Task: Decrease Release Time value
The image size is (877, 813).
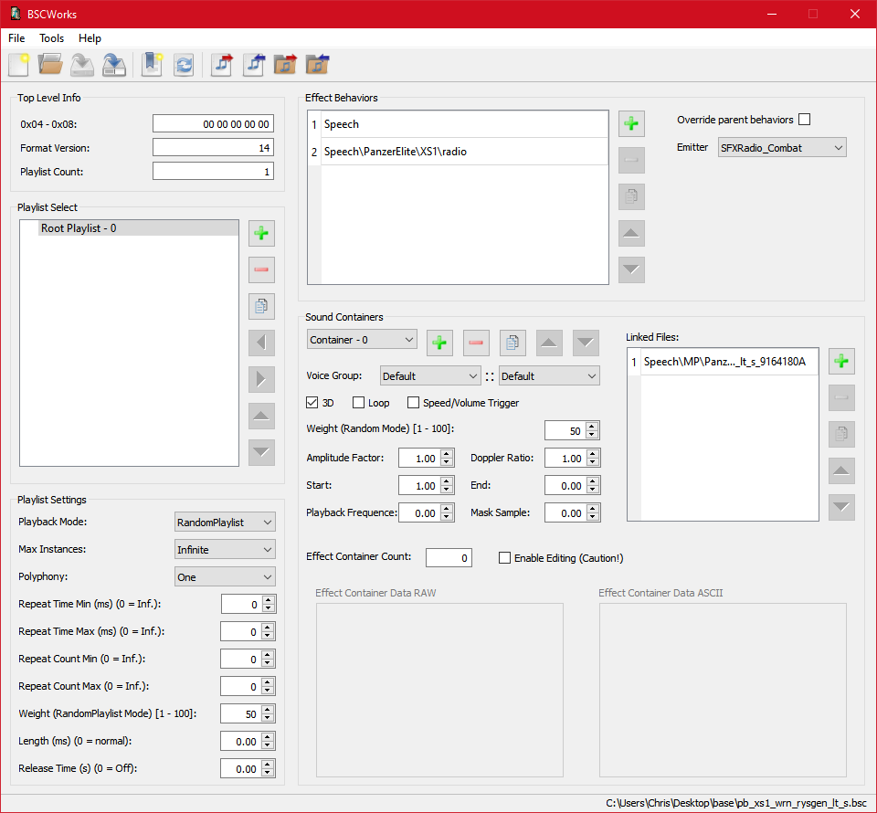Action: point(268,774)
